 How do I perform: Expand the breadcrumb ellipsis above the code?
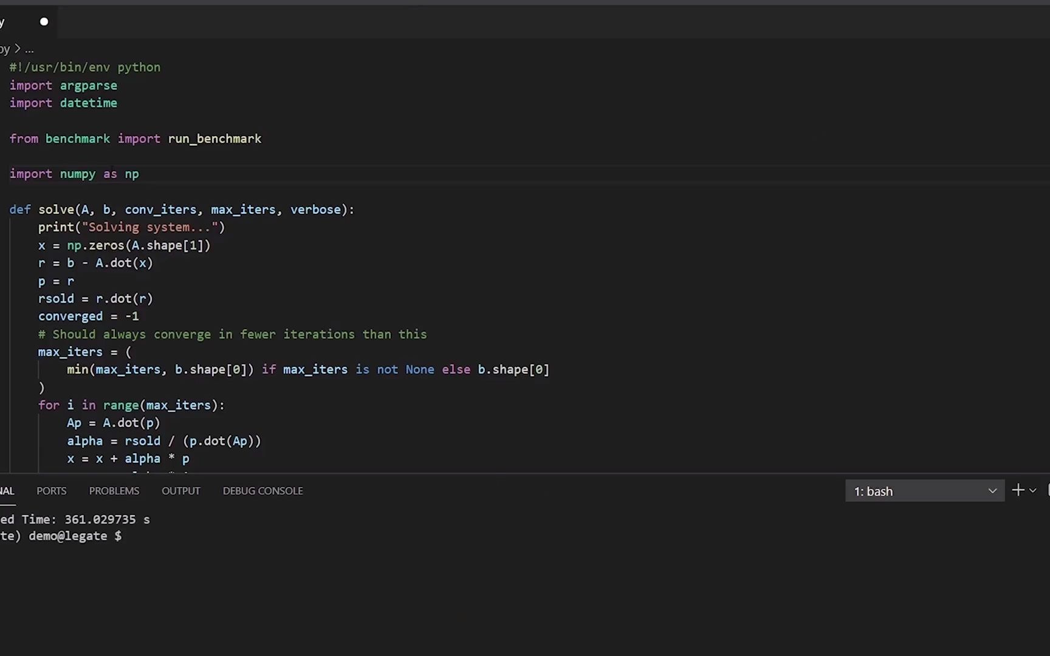pyautogui.click(x=29, y=49)
